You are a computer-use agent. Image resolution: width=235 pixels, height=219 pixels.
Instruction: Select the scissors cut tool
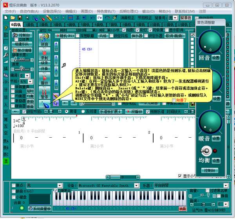click(x=78, y=18)
